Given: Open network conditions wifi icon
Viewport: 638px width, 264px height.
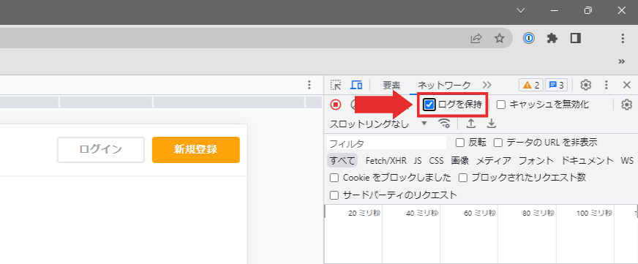Looking at the screenshot, I should coord(444,124).
